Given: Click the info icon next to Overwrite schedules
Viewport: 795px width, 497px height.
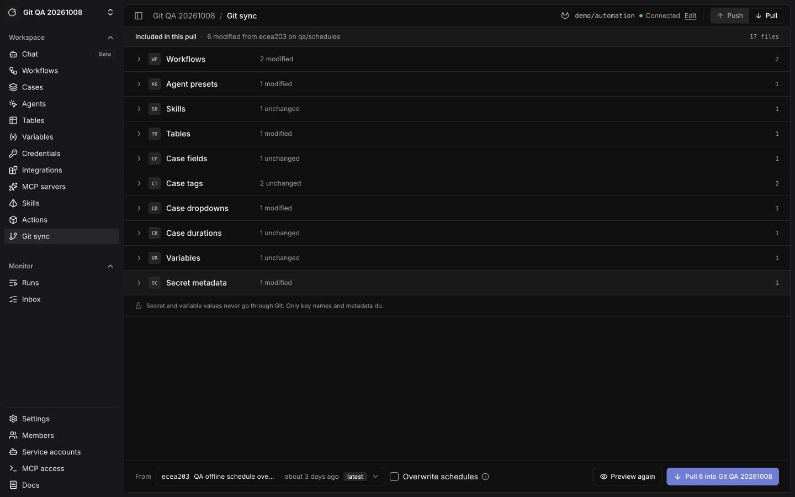Looking at the screenshot, I should click(x=485, y=477).
